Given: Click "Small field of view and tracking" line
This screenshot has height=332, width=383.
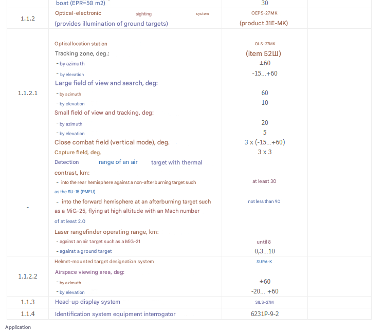Looking at the screenshot, I should 104,113.
